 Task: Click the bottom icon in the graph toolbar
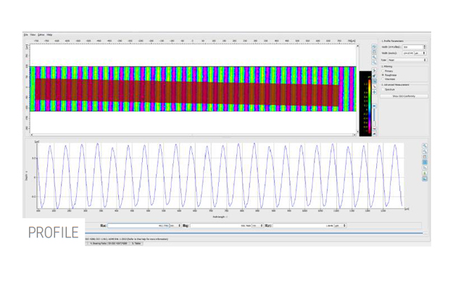point(425,179)
